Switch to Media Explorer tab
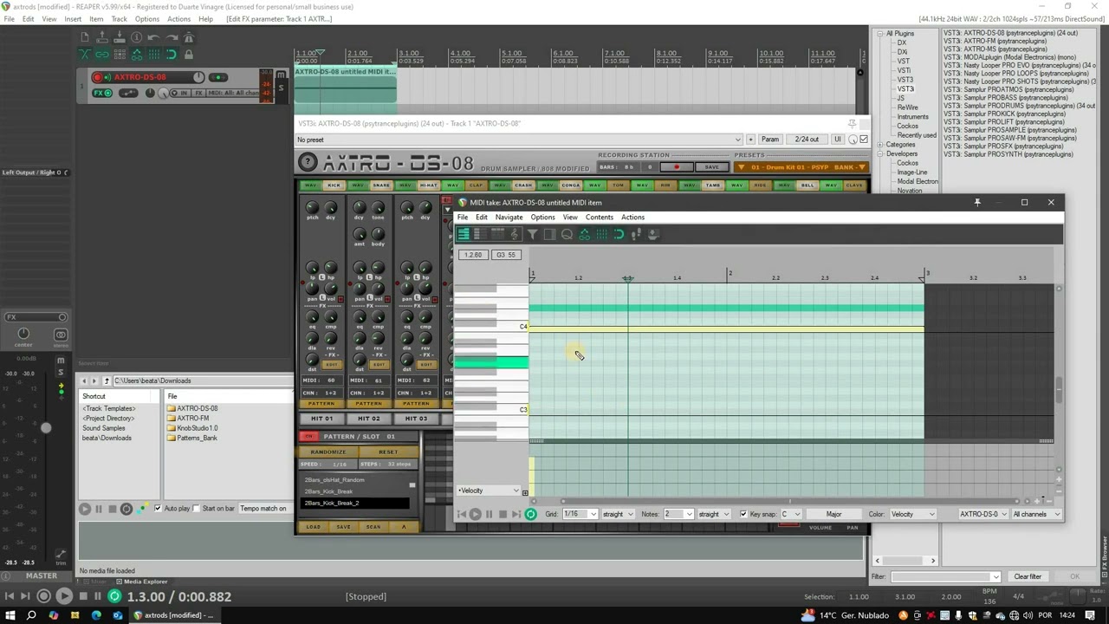This screenshot has width=1109, height=624. coord(140,582)
